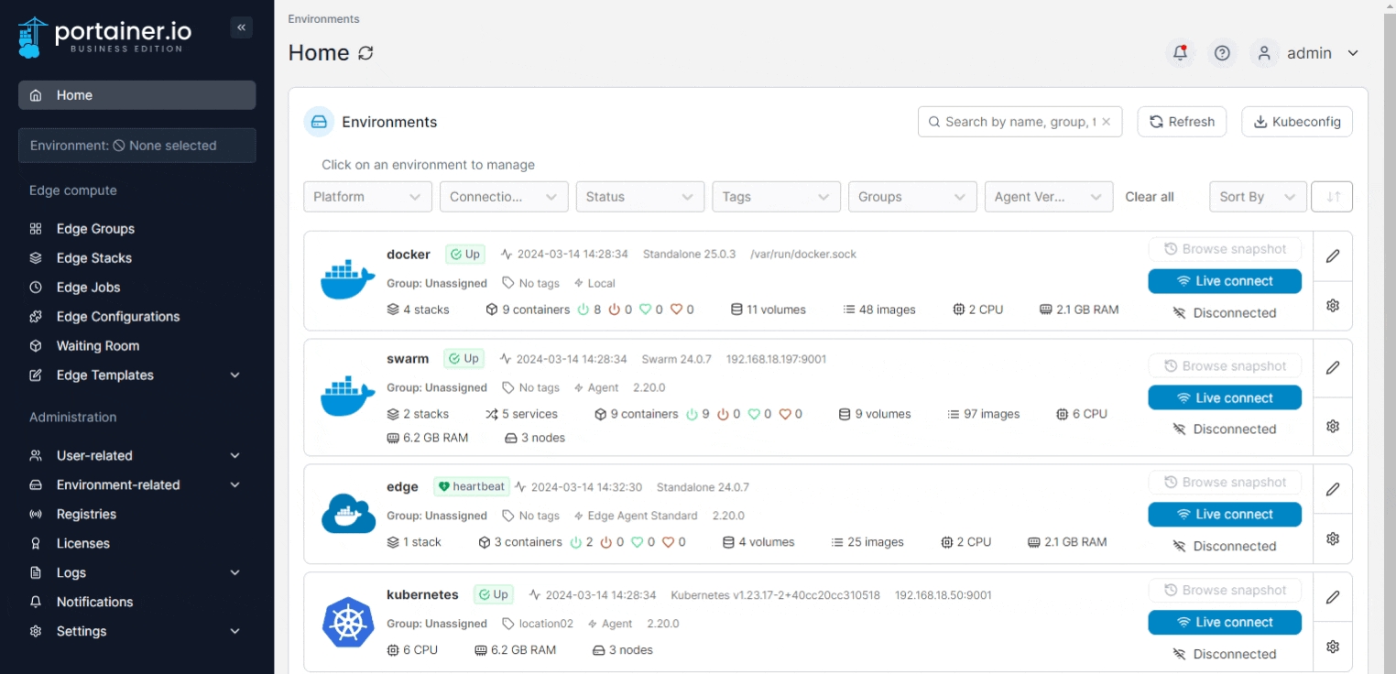Go to Home in sidebar
Viewport: 1396px width, 674px height.
[137, 95]
